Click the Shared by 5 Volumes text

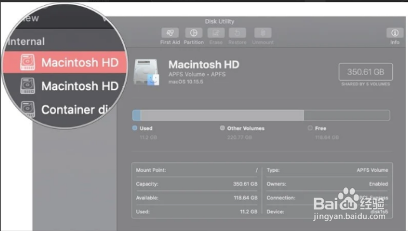366,84
